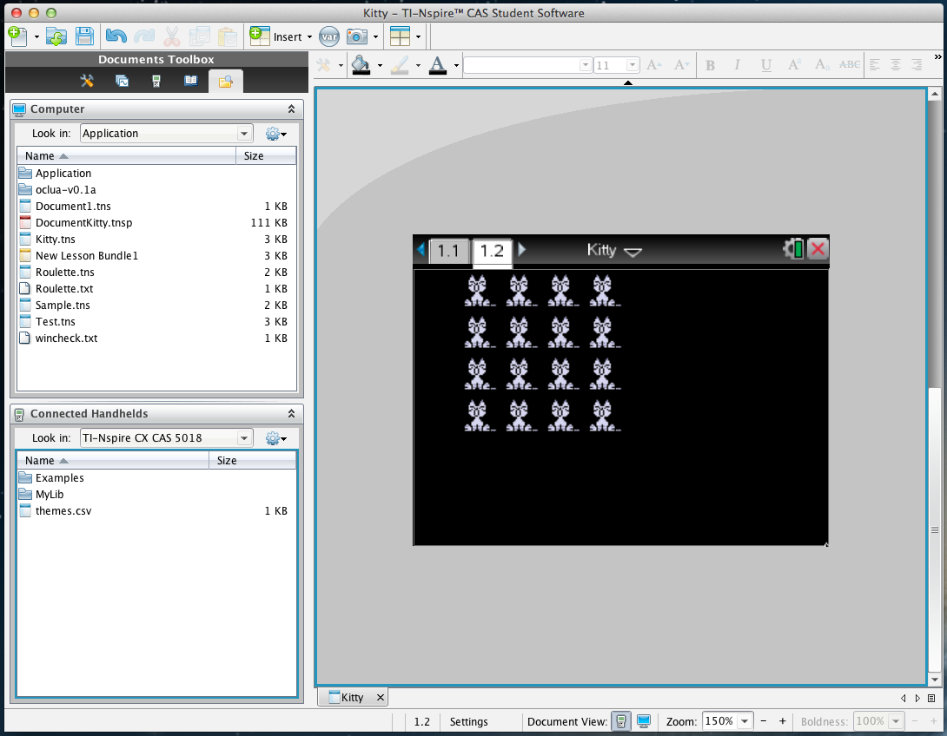Open the Computer panel gear options

(276, 134)
